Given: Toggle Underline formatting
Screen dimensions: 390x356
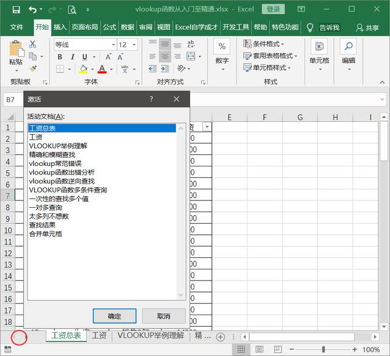Looking at the screenshot, I should (84, 57).
